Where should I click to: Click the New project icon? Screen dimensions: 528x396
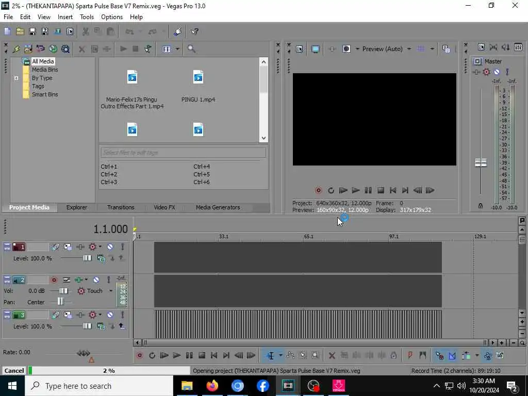point(7,31)
